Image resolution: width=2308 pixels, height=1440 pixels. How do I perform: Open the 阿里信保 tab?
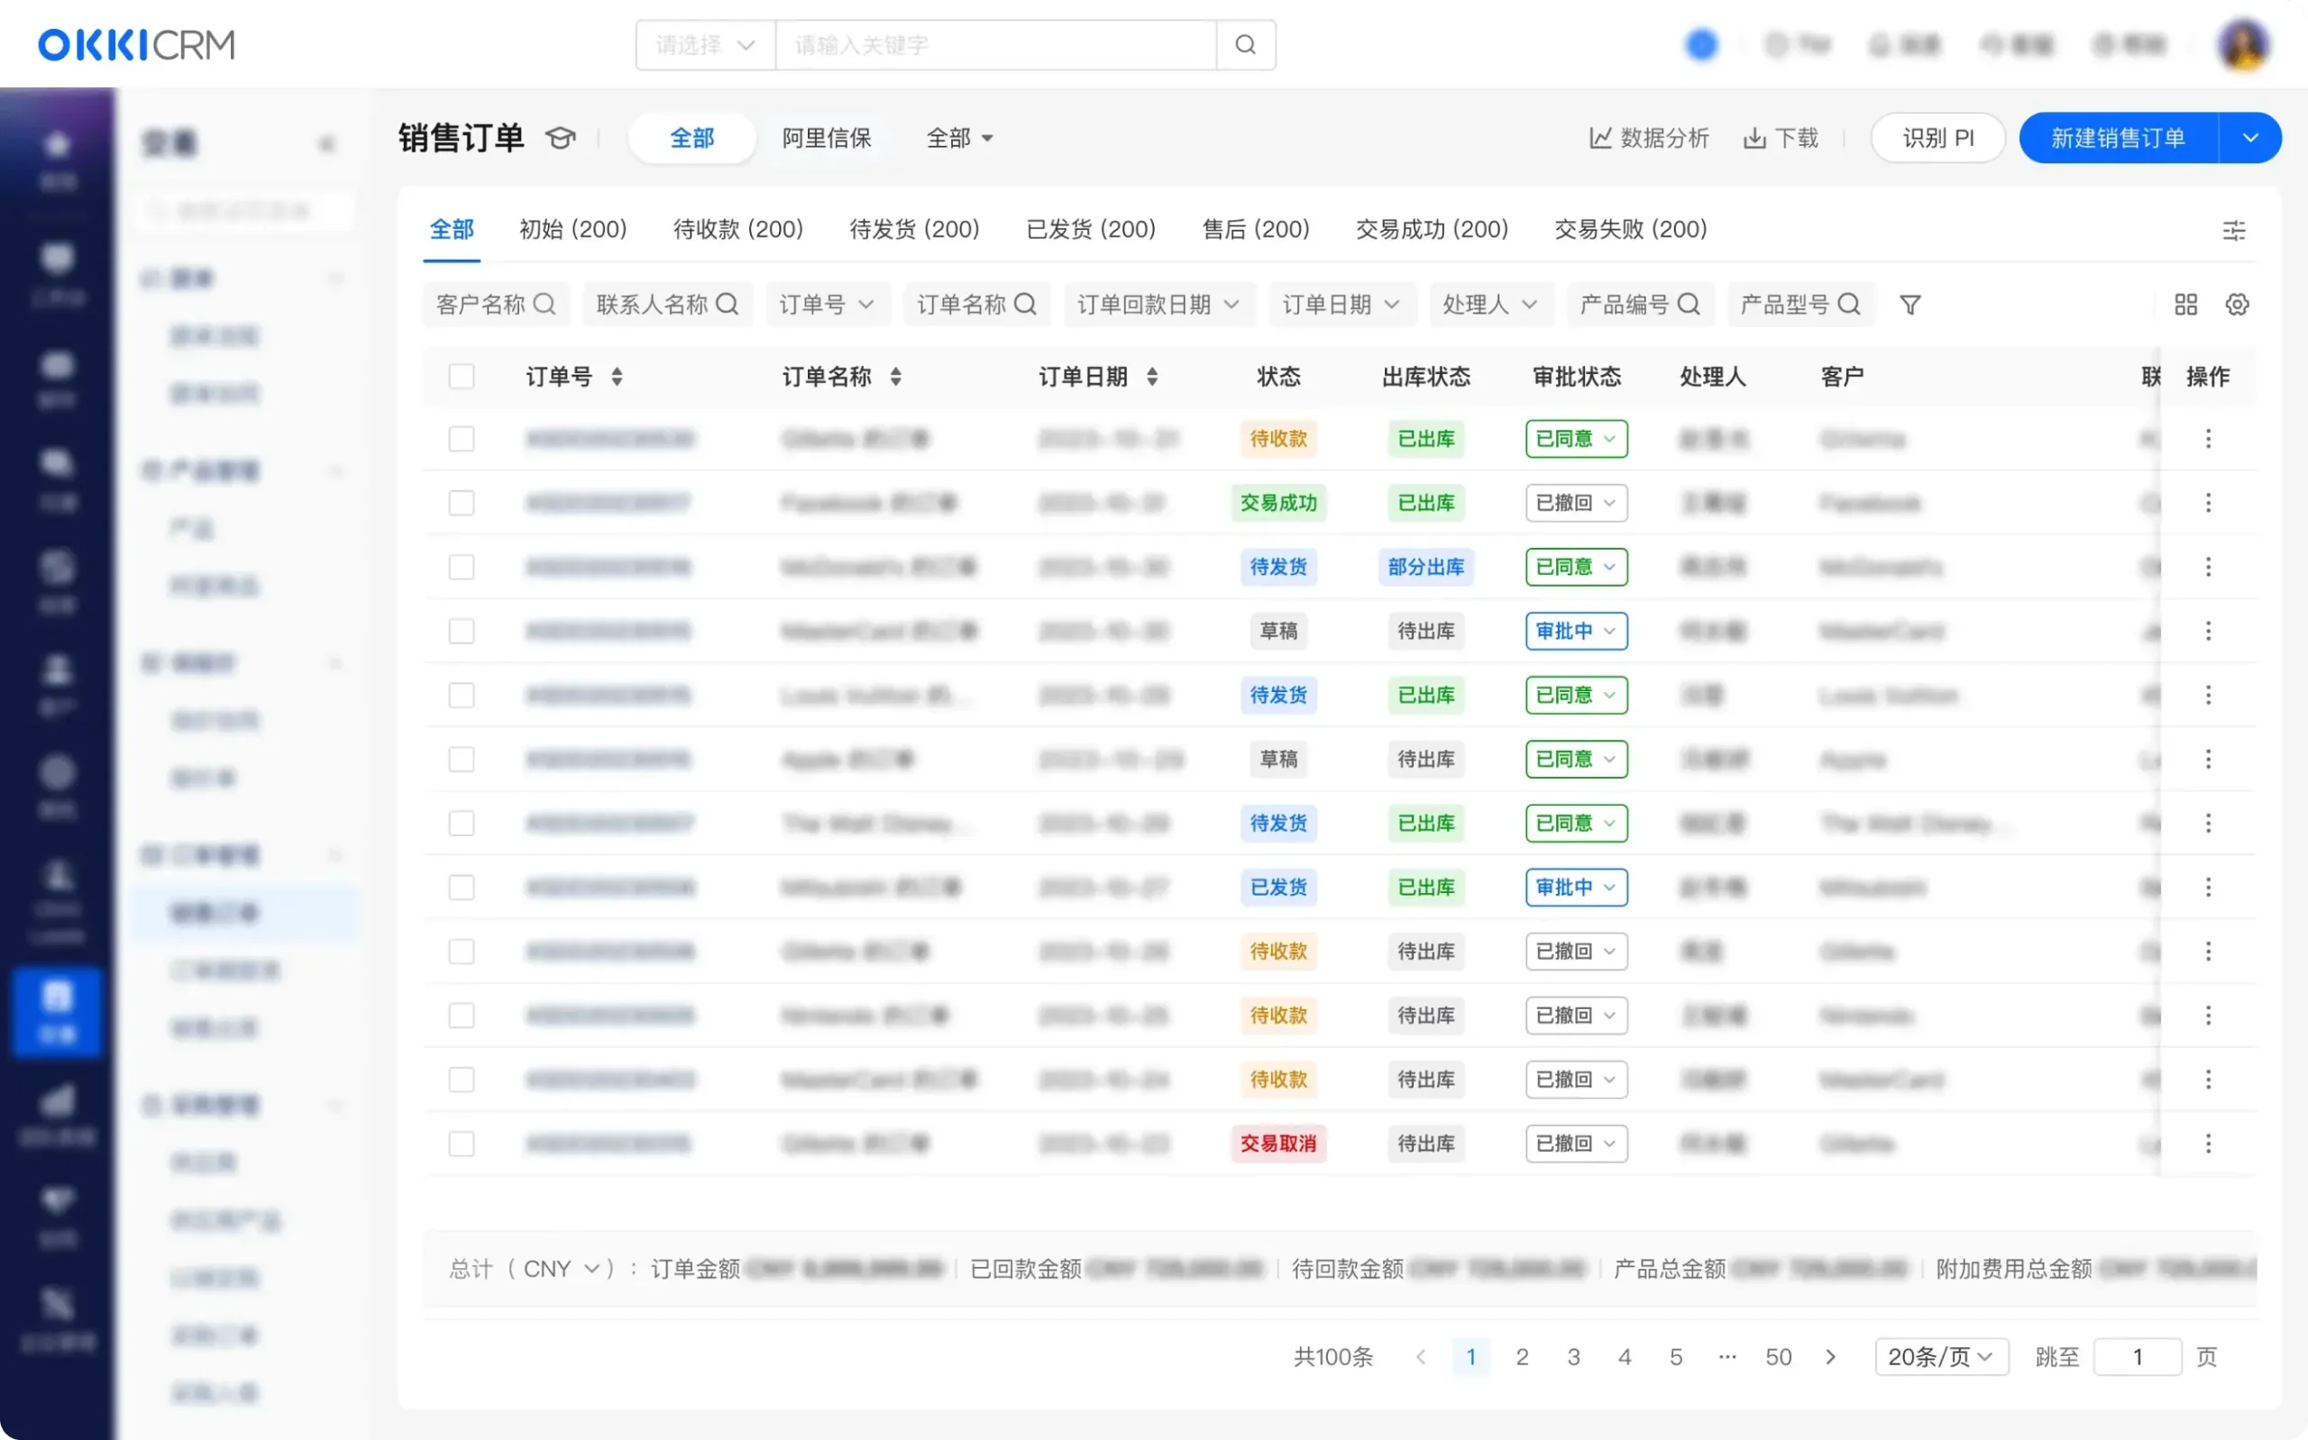click(x=827, y=138)
